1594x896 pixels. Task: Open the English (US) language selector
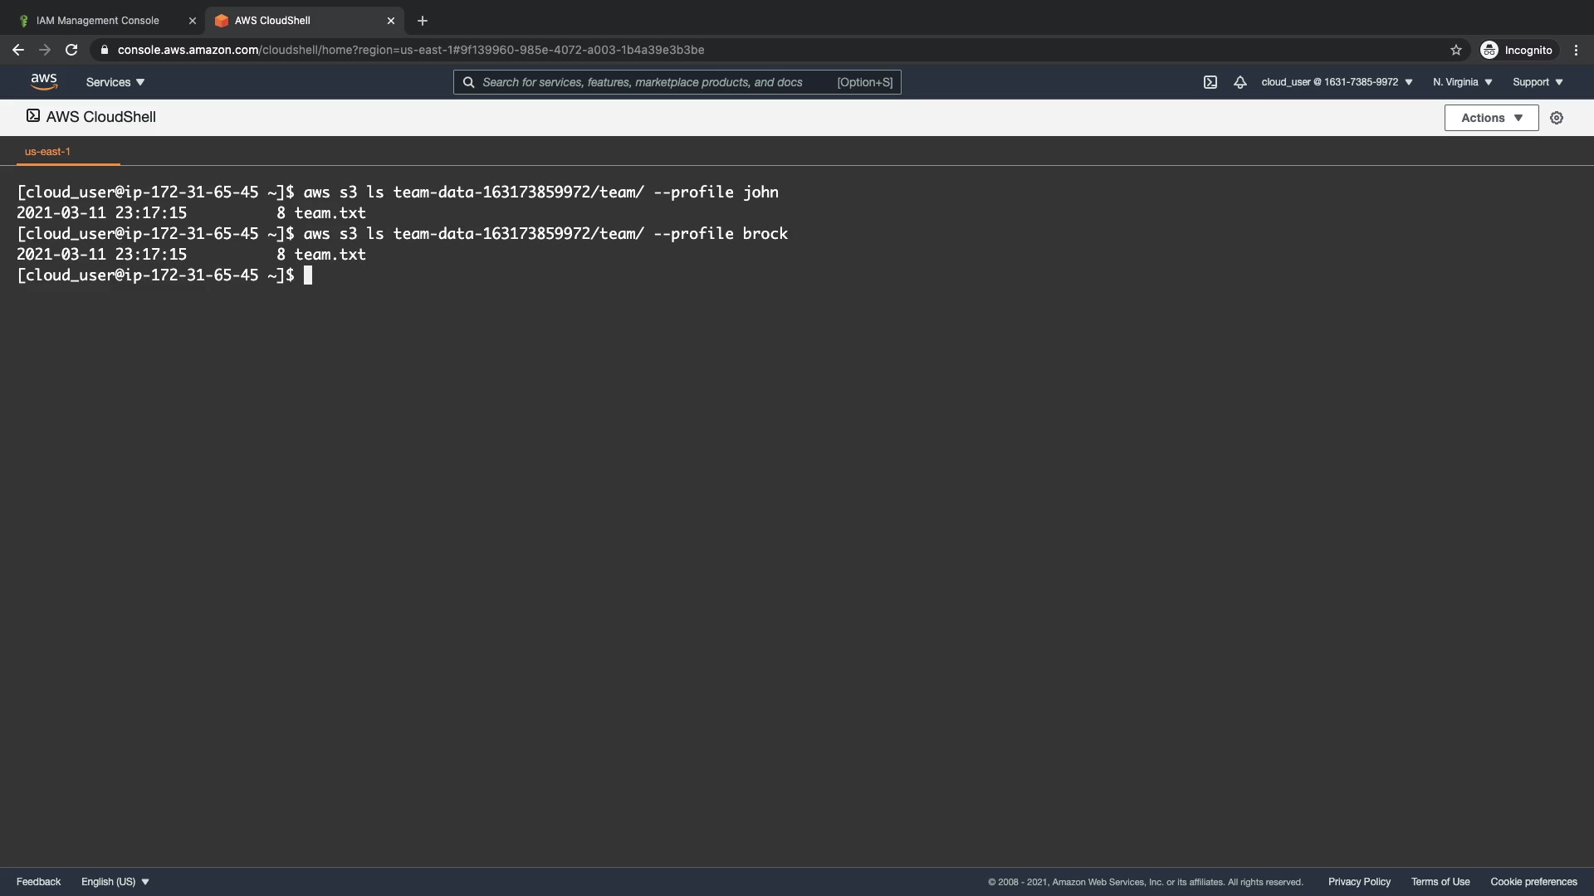point(115,882)
